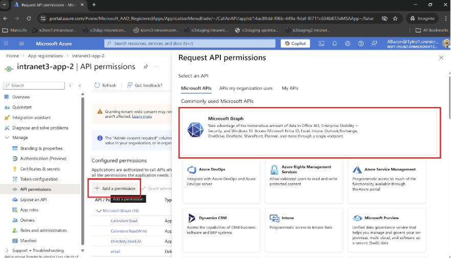451x258 pixels.
Task: Switch to APIs my organization uses tab
Action: [x=245, y=88]
